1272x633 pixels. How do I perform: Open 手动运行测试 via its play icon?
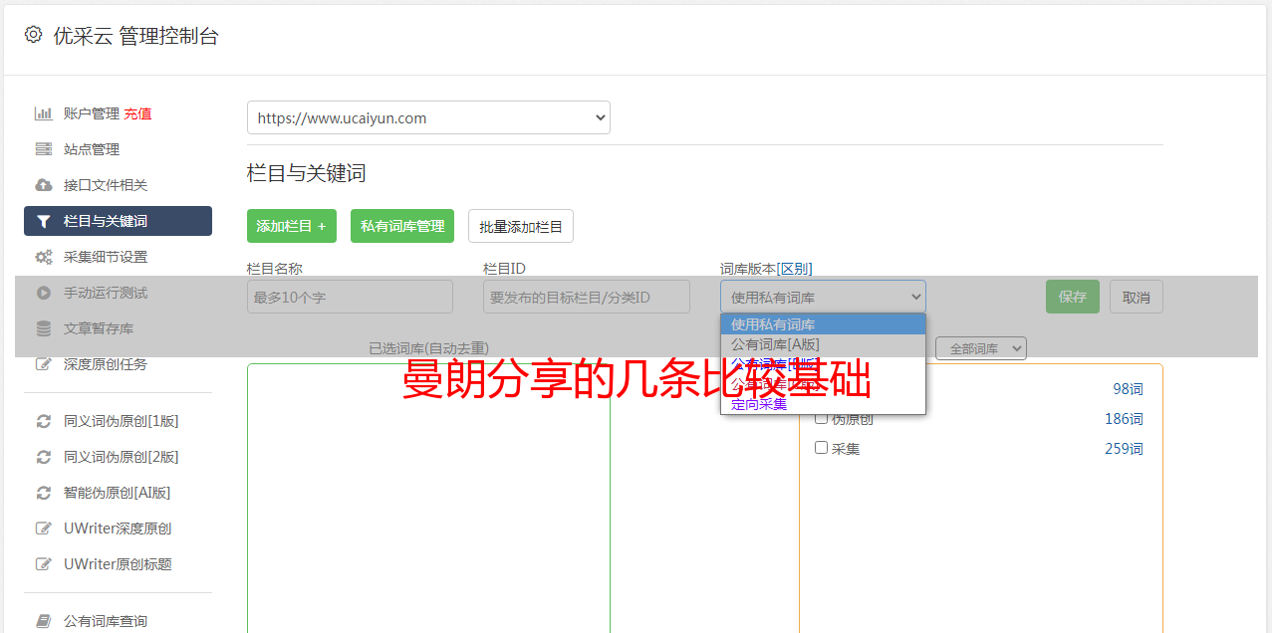pyautogui.click(x=44, y=293)
